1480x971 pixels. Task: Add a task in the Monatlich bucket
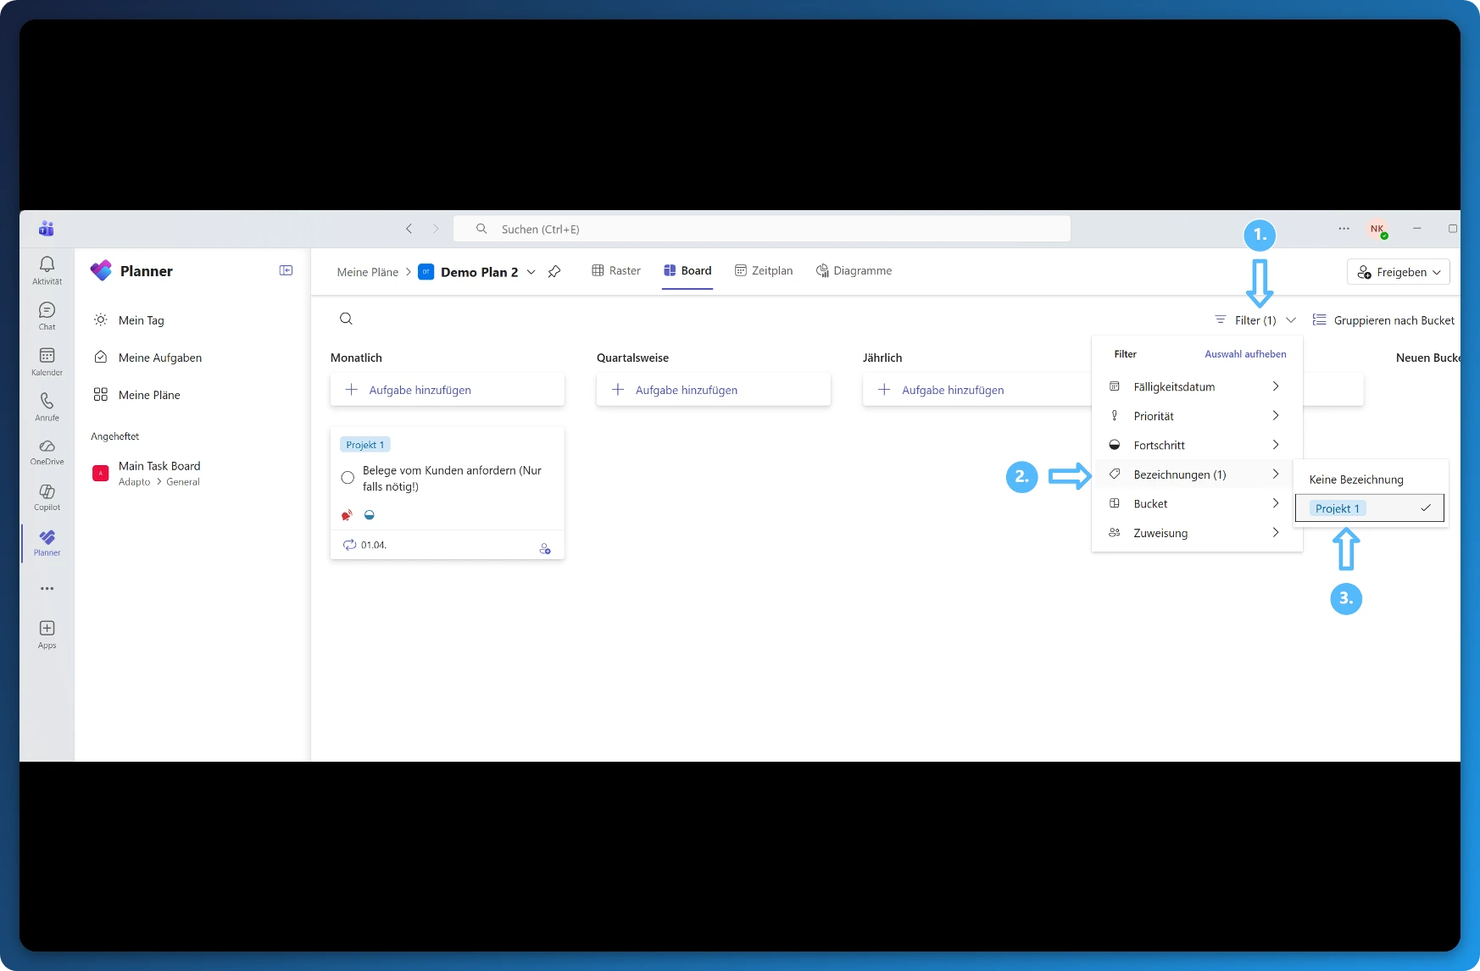coord(447,390)
